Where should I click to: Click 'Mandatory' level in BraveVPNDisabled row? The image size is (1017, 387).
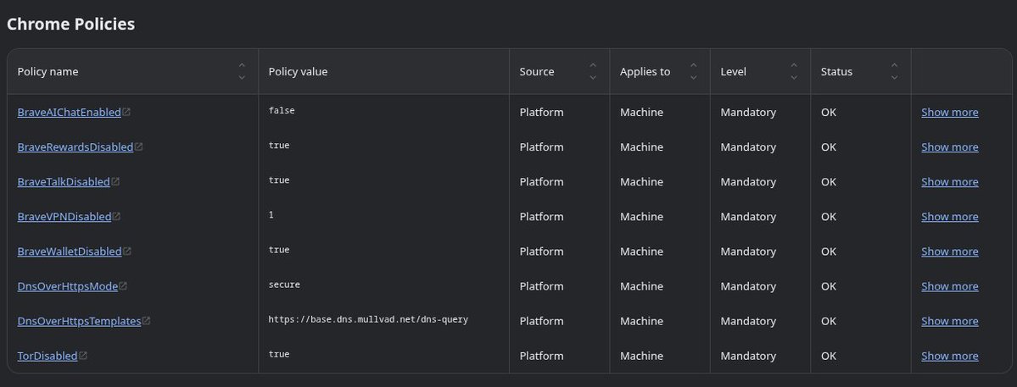(748, 217)
